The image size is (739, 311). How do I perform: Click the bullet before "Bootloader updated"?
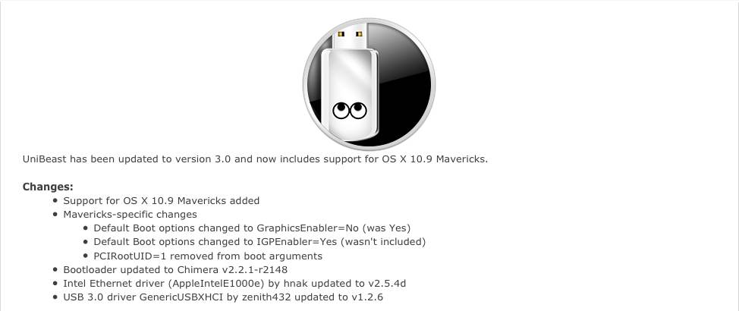point(55,270)
